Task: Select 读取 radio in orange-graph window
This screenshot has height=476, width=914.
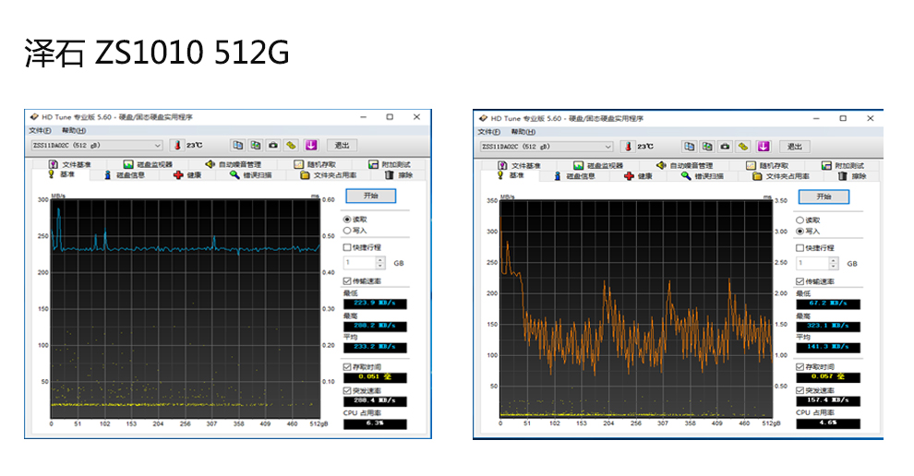Action: 800,220
